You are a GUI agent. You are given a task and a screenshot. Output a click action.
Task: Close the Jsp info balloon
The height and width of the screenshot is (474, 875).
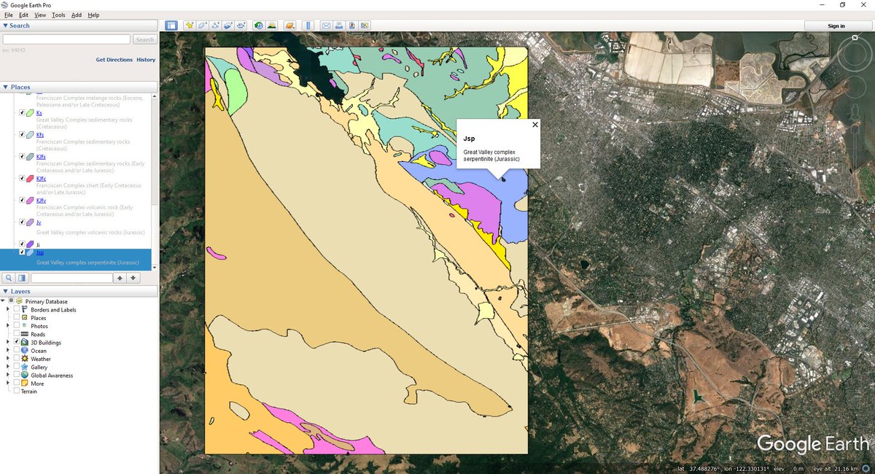point(535,125)
